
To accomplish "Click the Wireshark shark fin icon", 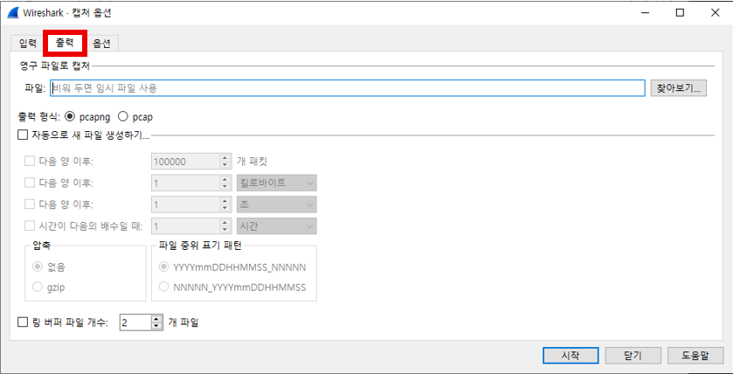I will (x=11, y=13).
